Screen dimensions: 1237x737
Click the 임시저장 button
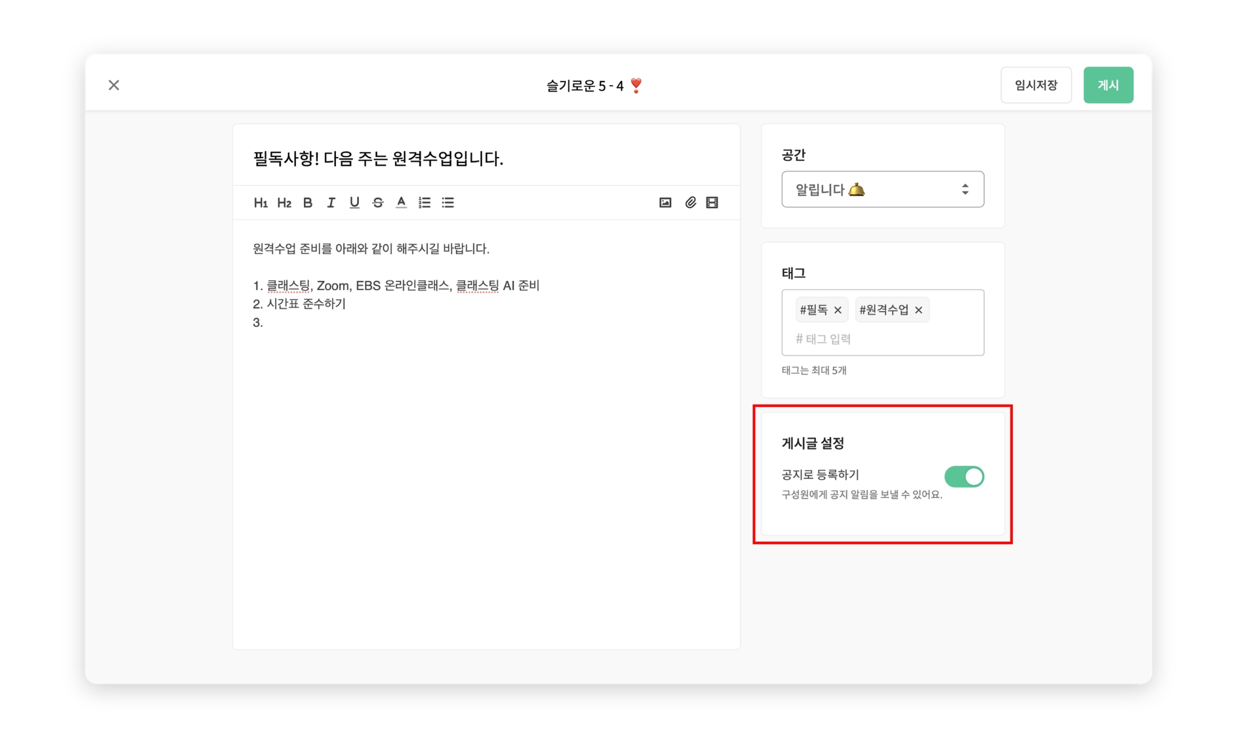point(1035,85)
